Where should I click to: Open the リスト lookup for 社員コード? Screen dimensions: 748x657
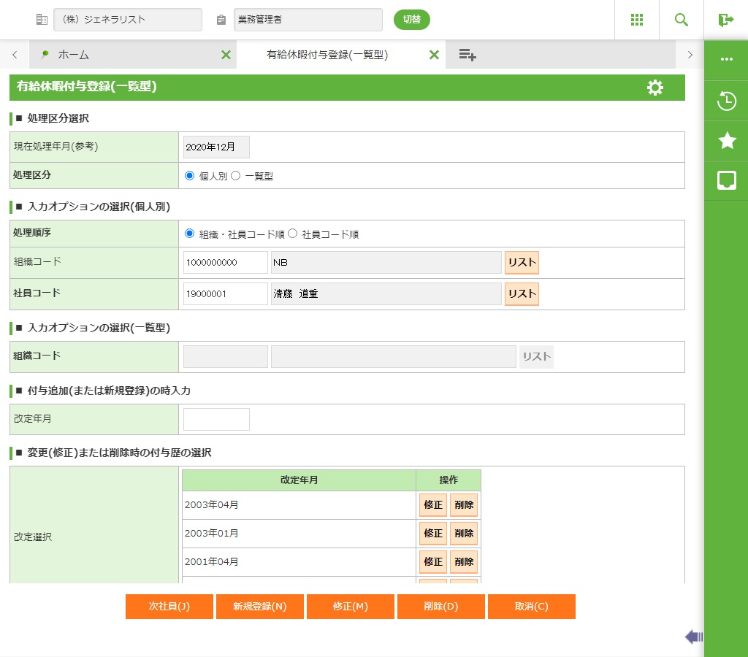pos(522,294)
